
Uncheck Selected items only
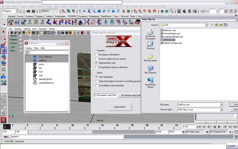coord(96,63)
